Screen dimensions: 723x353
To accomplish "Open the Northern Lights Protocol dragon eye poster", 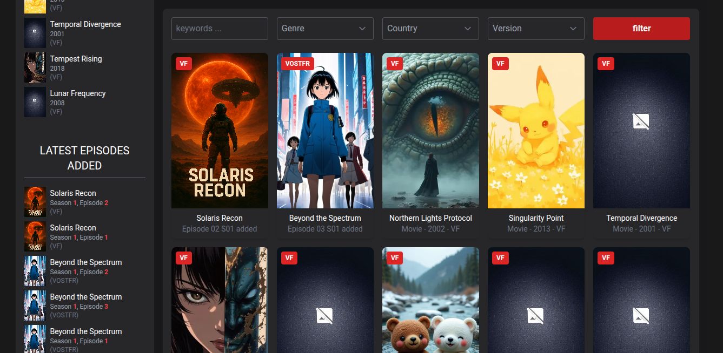I will pos(430,131).
